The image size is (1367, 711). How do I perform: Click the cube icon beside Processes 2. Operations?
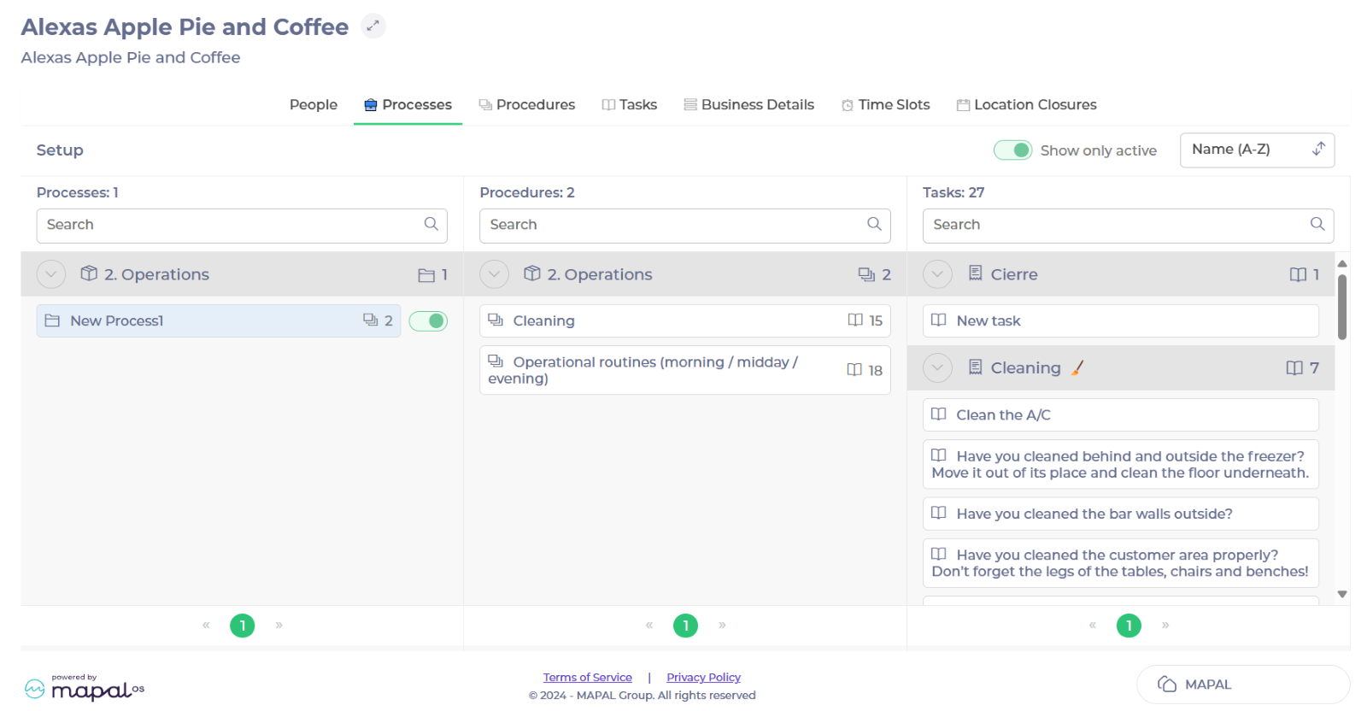click(x=89, y=273)
